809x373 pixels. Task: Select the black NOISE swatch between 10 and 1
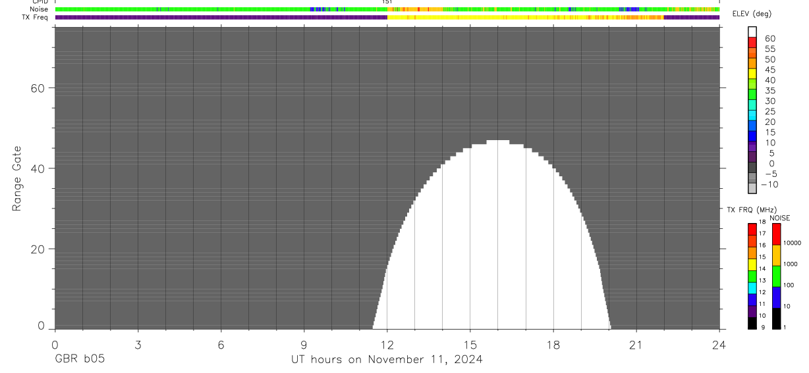coord(776,318)
